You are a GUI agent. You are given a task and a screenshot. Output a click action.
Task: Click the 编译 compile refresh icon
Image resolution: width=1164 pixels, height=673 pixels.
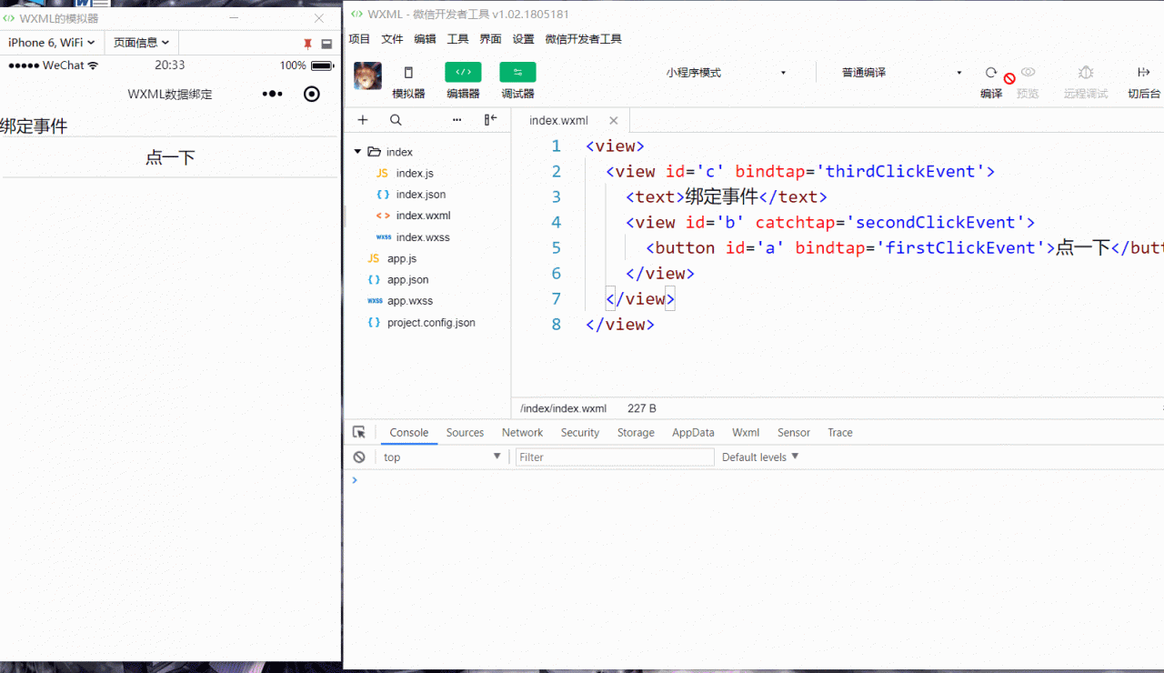pos(991,73)
